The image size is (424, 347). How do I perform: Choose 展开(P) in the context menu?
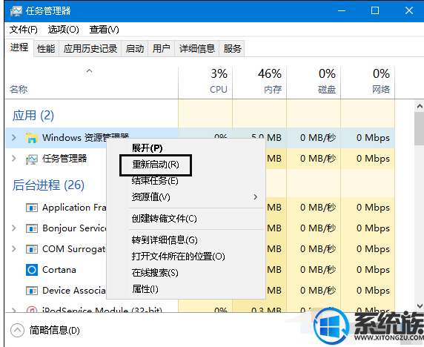(x=186, y=148)
